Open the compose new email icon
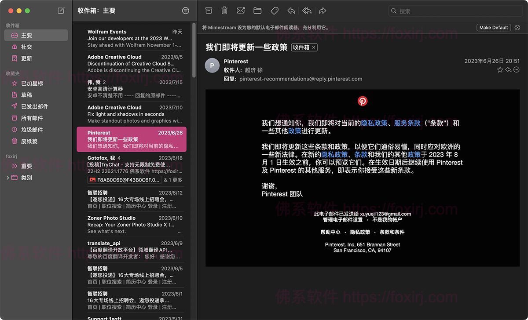The height and width of the screenshot is (320, 528). click(x=60, y=10)
